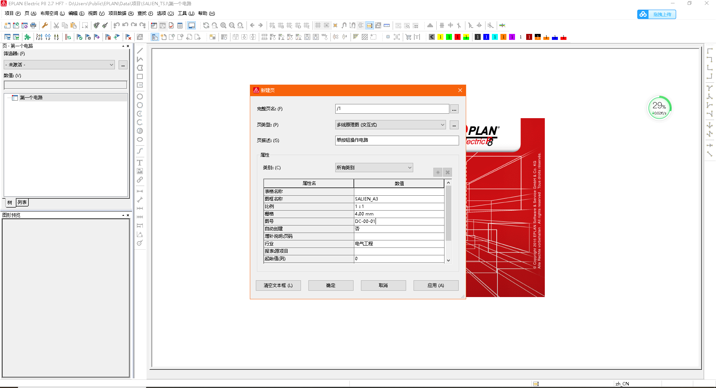The height and width of the screenshot is (388, 716).
Task: Click the shopping cart icon in toolbar
Action: point(408,37)
